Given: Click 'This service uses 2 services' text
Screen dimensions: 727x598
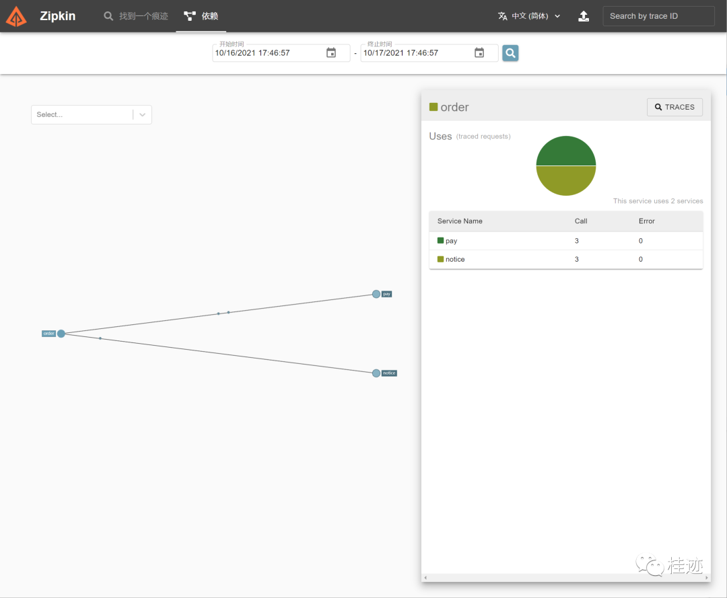Looking at the screenshot, I should pos(658,201).
